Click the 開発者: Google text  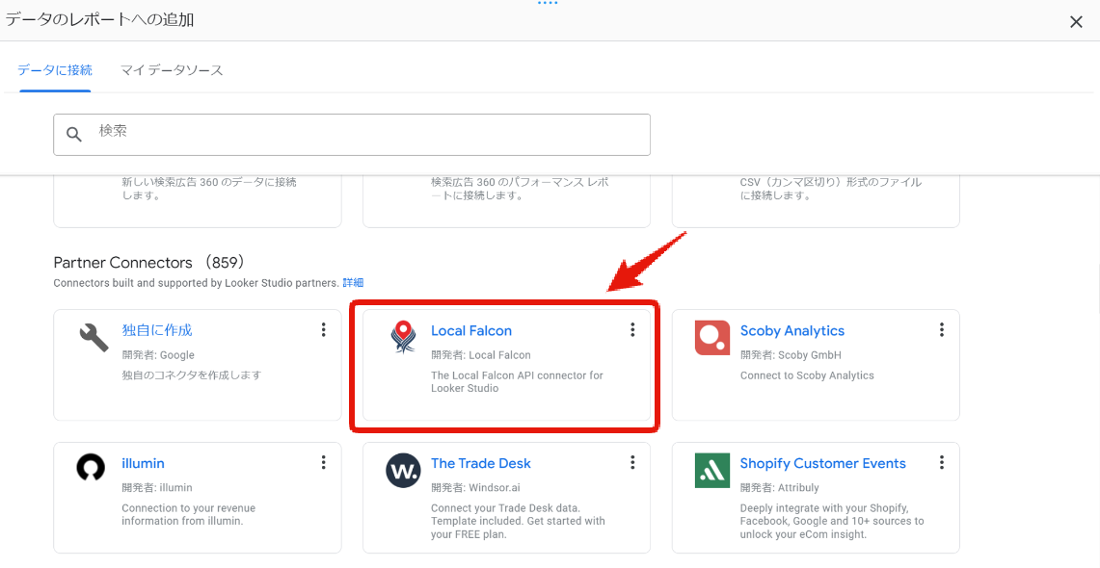(x=158, y=355)
